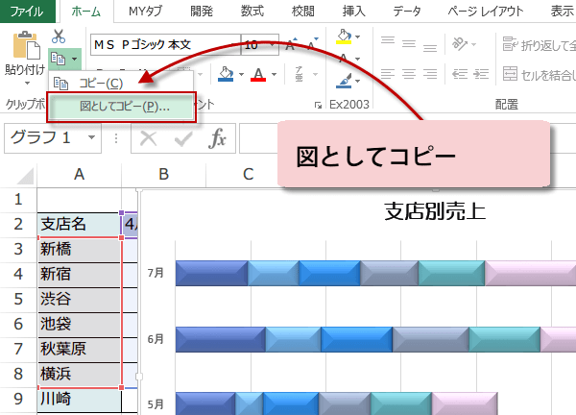Click the fx insert function icon
This screenshot has width=576, height=415.
click(x=217, y=138)
